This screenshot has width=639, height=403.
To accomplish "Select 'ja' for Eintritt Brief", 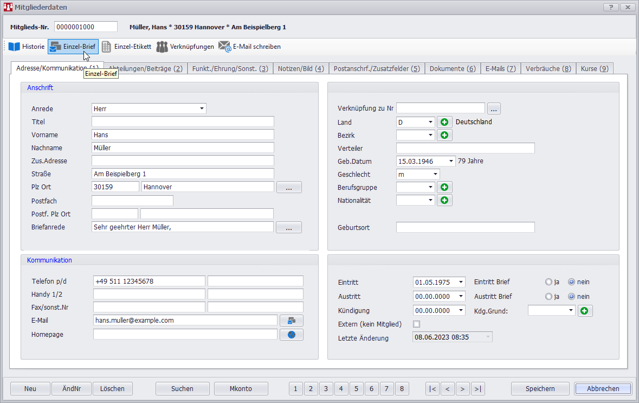I will tap(549, 282).
